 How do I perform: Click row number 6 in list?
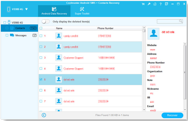coord(45,90)
